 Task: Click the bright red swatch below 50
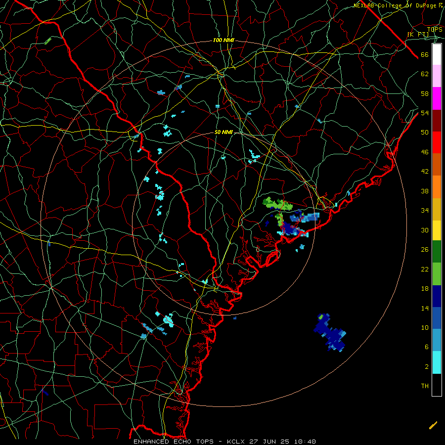coord(437,142)
